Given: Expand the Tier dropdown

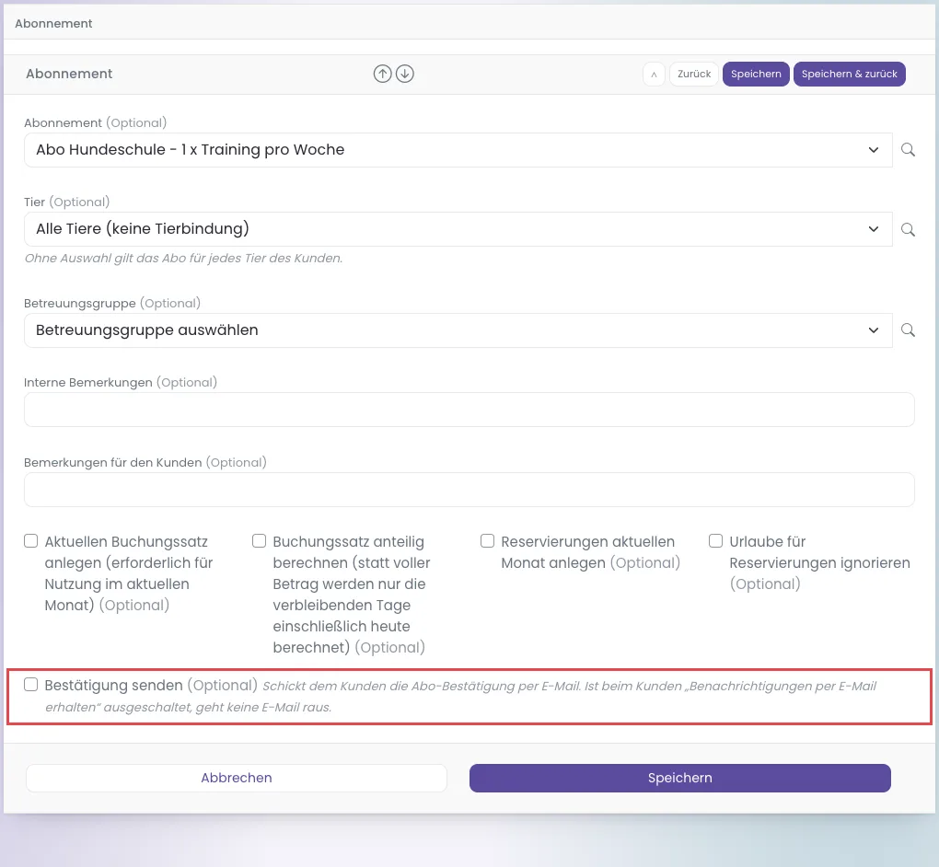Looking at the screenshot, I should coord(458,229).
